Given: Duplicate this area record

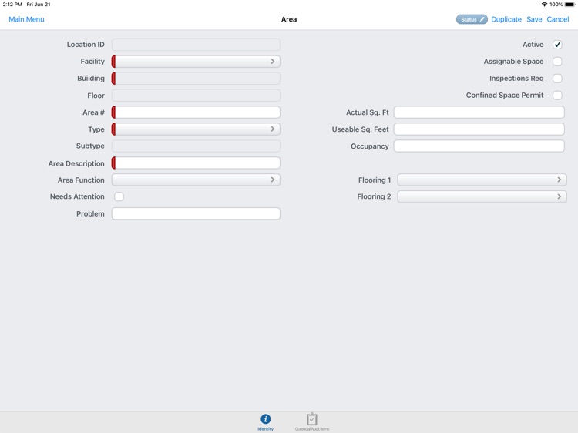Looking at the screenshot, I should click(506, 19).
